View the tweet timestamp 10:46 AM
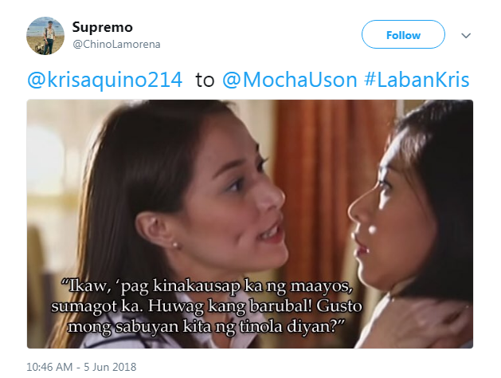 tap(49, 367)
